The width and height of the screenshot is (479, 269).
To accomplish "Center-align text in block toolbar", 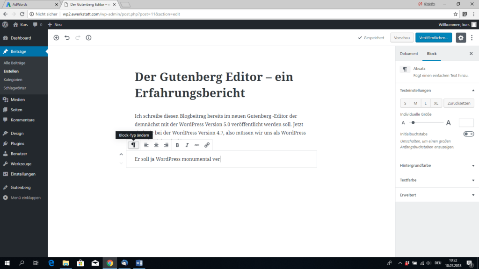I will (x=156, y=145).
